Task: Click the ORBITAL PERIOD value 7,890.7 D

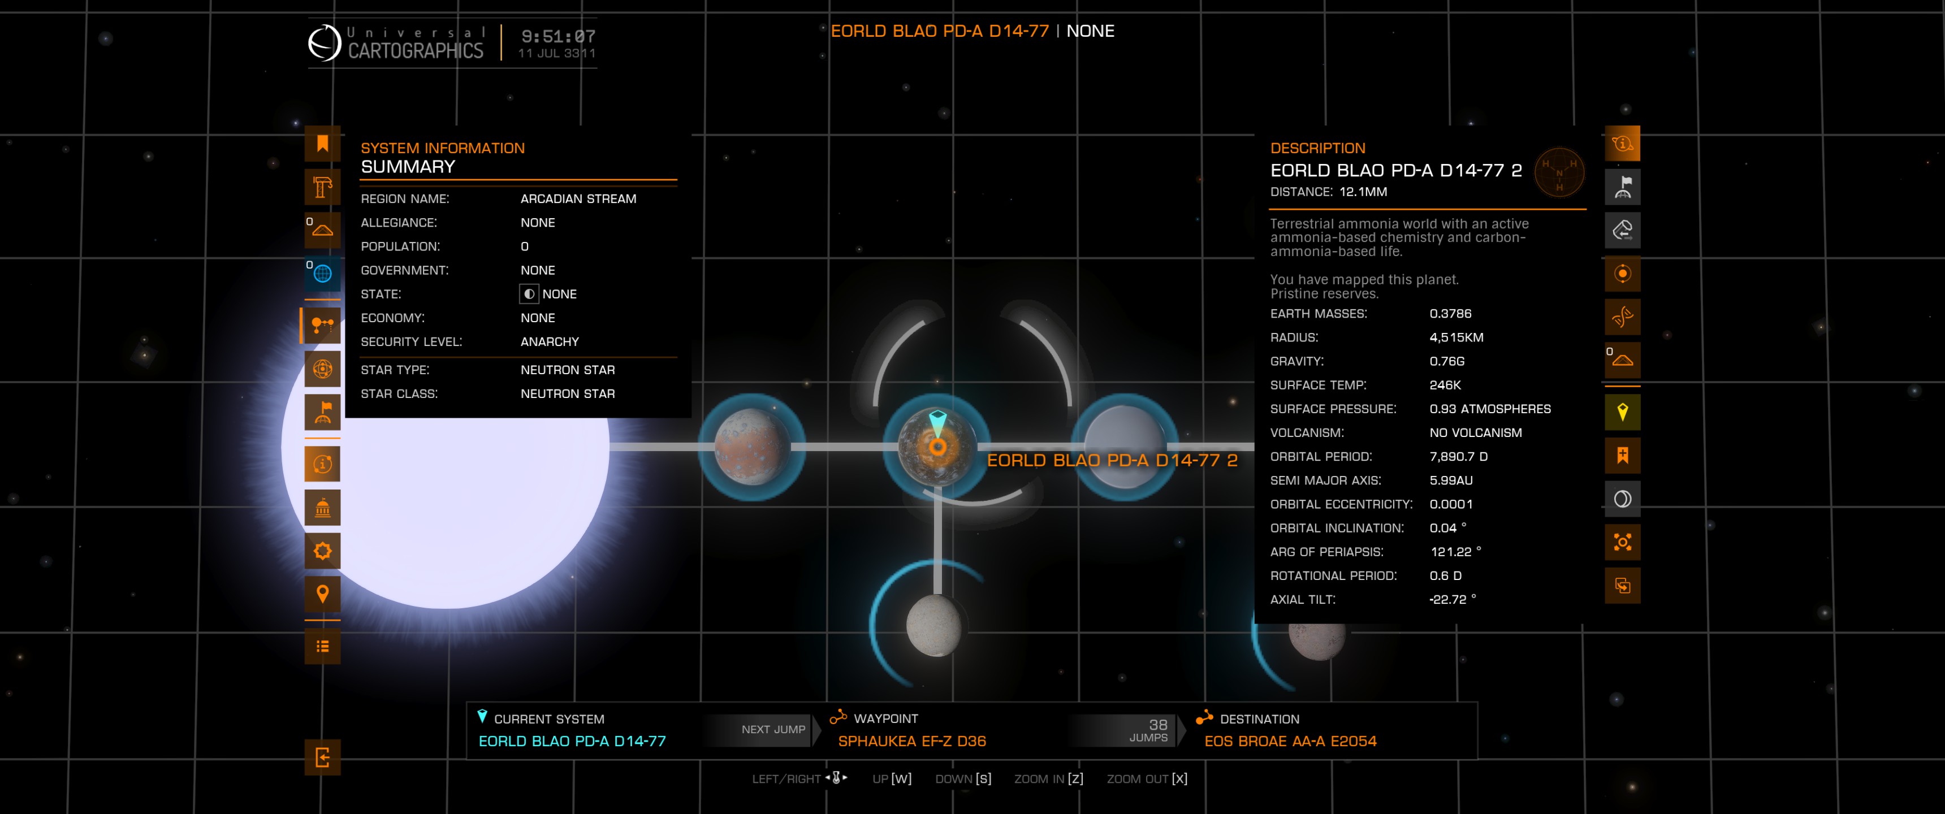Action: click(1458, 456)
